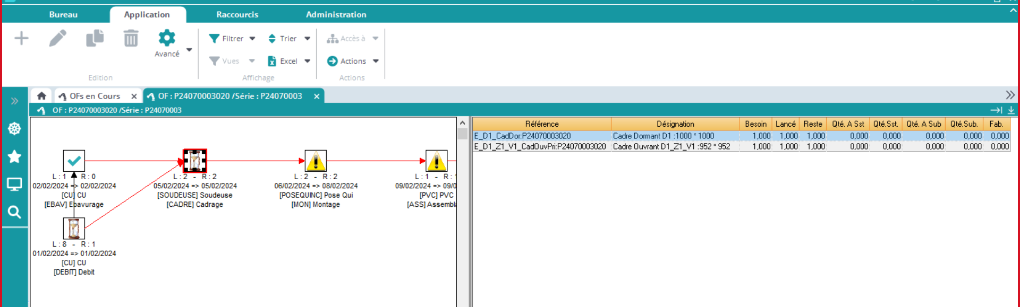This screenshot has height=307, width=1020.
Task: Click the monitor icon in sidebar
Action: 14,185
